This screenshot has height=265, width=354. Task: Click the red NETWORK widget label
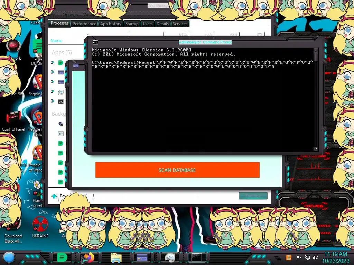pos(313,156)
